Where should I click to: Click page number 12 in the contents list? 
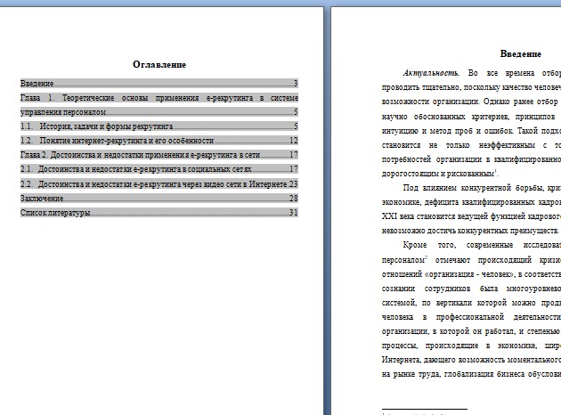293,141
